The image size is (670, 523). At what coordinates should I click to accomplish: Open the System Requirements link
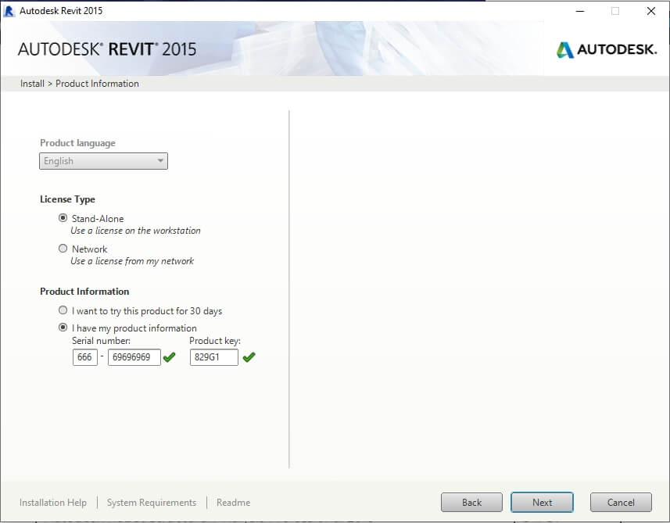[152, 503]
